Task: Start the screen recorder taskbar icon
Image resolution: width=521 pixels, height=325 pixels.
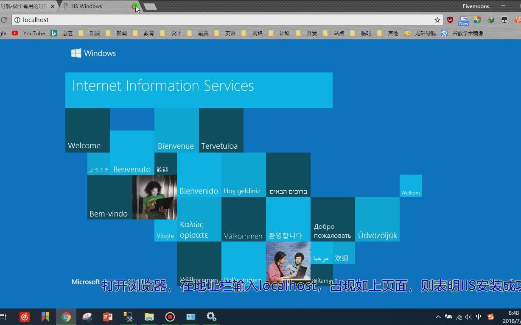Action: [x=169, y=317]
